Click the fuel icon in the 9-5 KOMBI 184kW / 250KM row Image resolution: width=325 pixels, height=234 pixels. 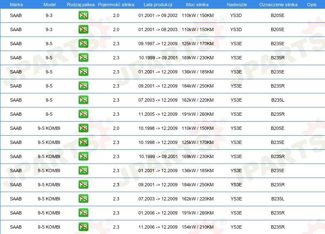coord(83,185)
